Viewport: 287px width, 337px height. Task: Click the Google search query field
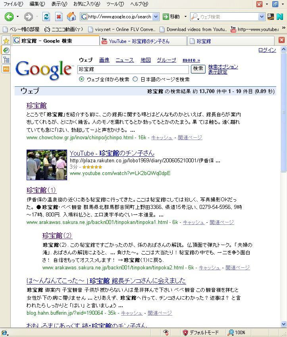(x=133, y=69)
